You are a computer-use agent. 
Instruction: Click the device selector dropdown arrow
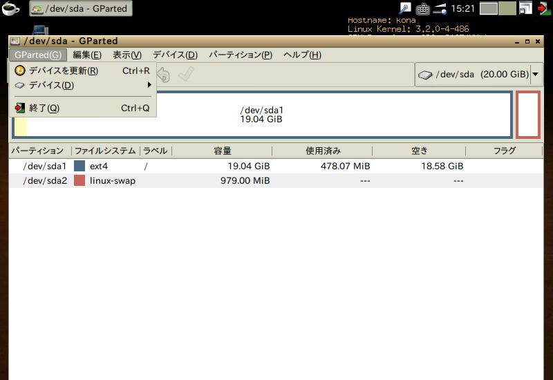click(x=535, y=75)
